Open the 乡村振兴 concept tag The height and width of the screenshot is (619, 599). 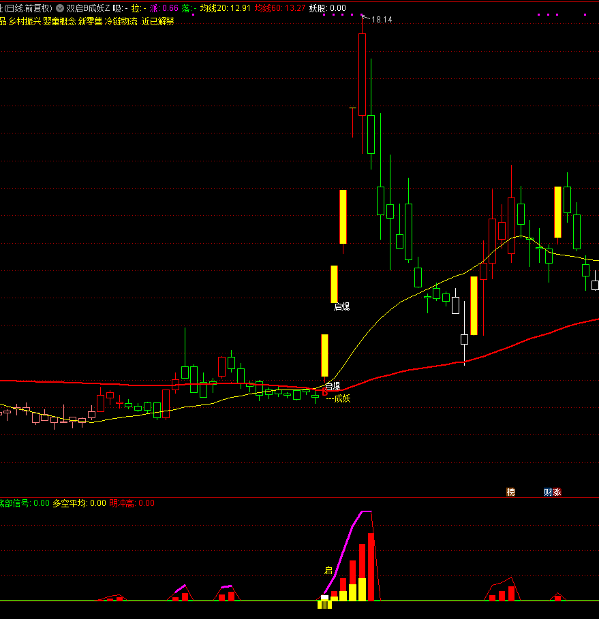click(25, 21)
